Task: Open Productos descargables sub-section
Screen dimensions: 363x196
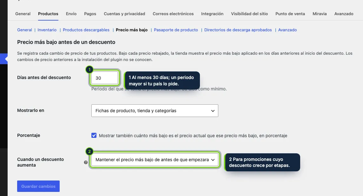Action: coord(86,30)
